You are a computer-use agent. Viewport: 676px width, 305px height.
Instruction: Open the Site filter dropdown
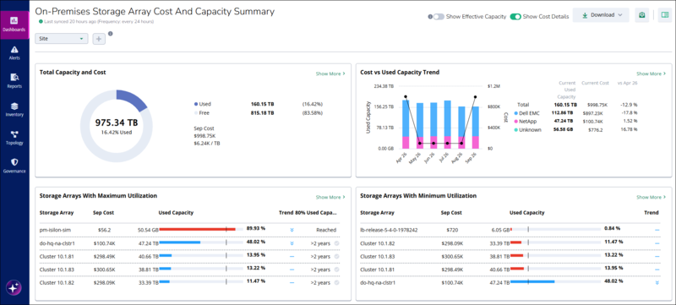(x=61, y=39)
